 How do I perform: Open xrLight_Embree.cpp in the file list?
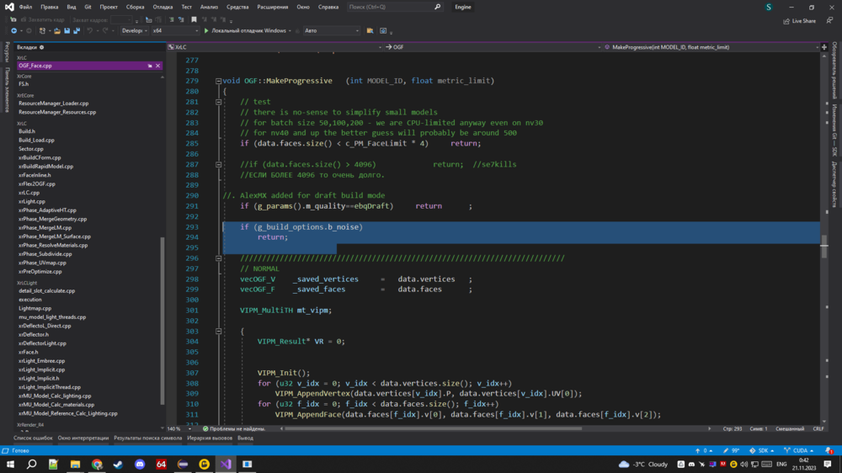[x=41, y=361]
